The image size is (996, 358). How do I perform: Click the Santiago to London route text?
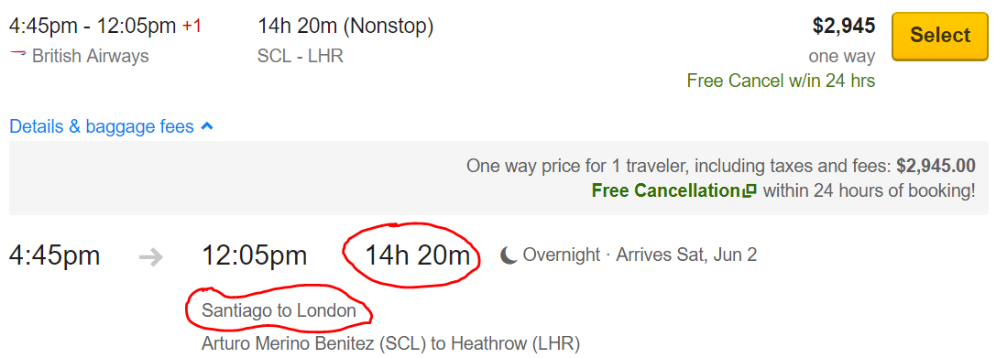tap(279, 311)
